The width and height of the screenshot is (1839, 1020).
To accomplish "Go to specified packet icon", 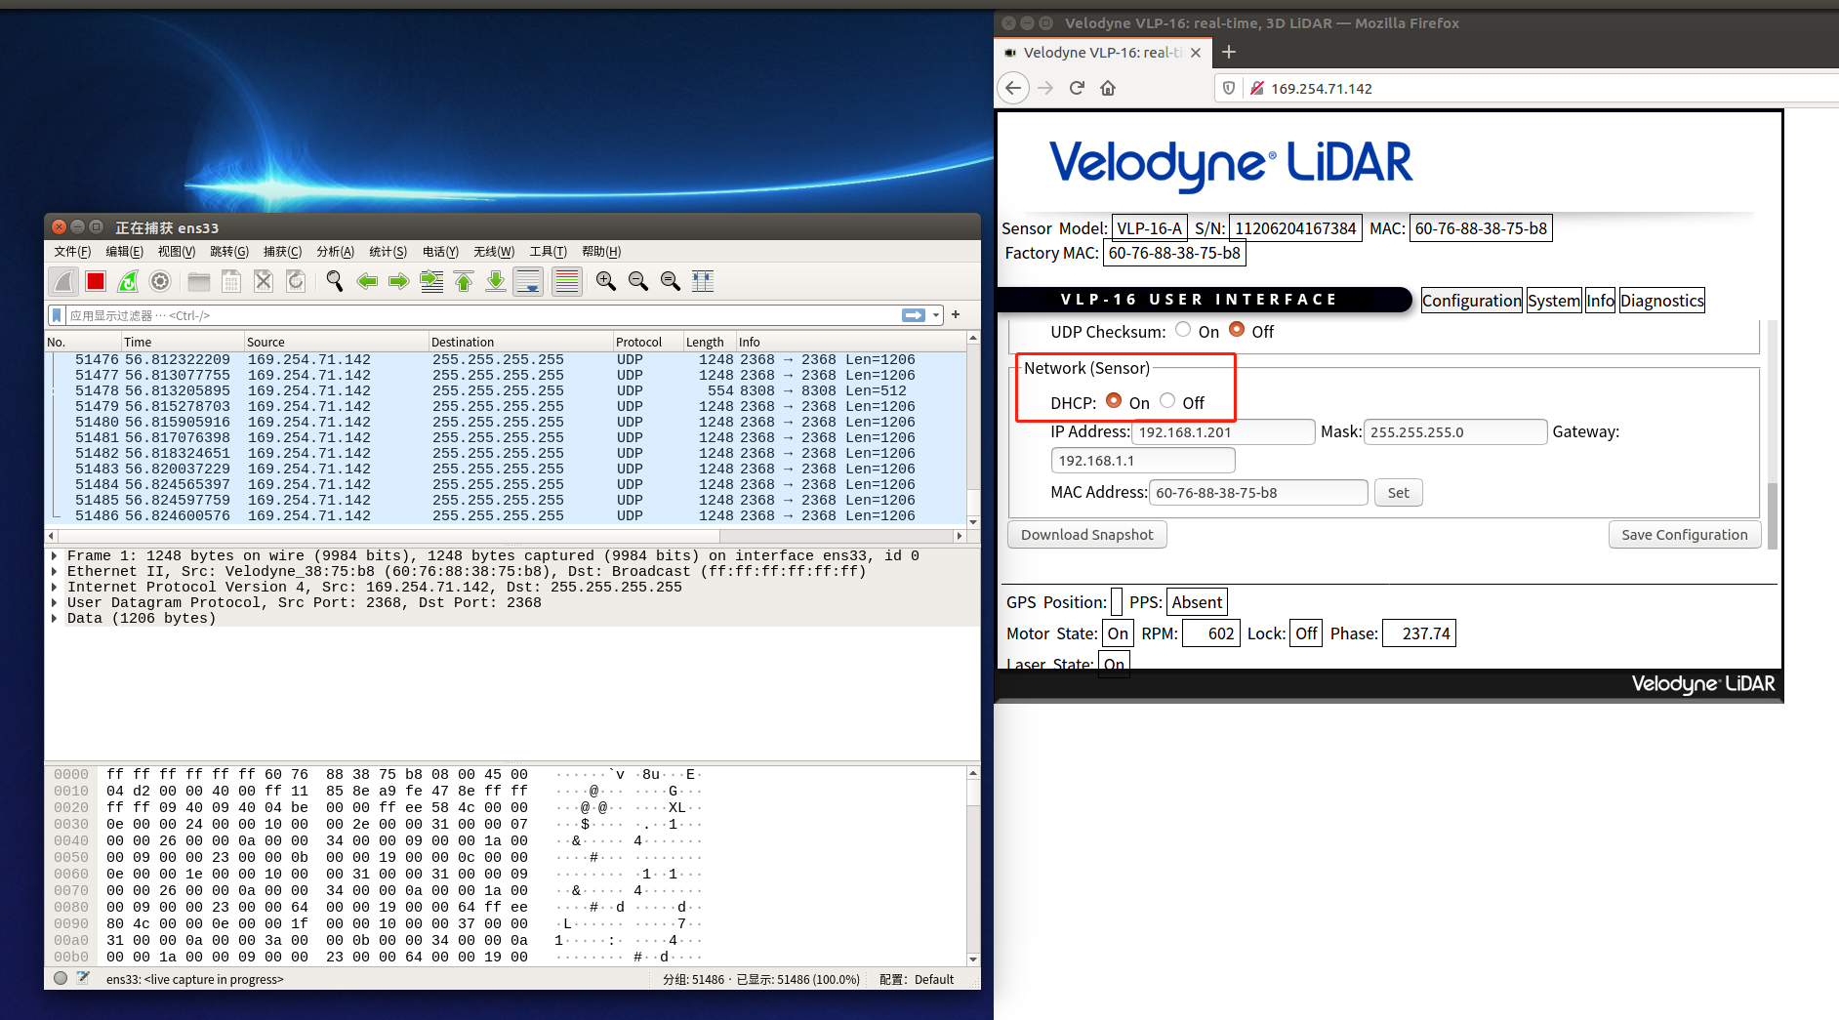I will [431, 281].
